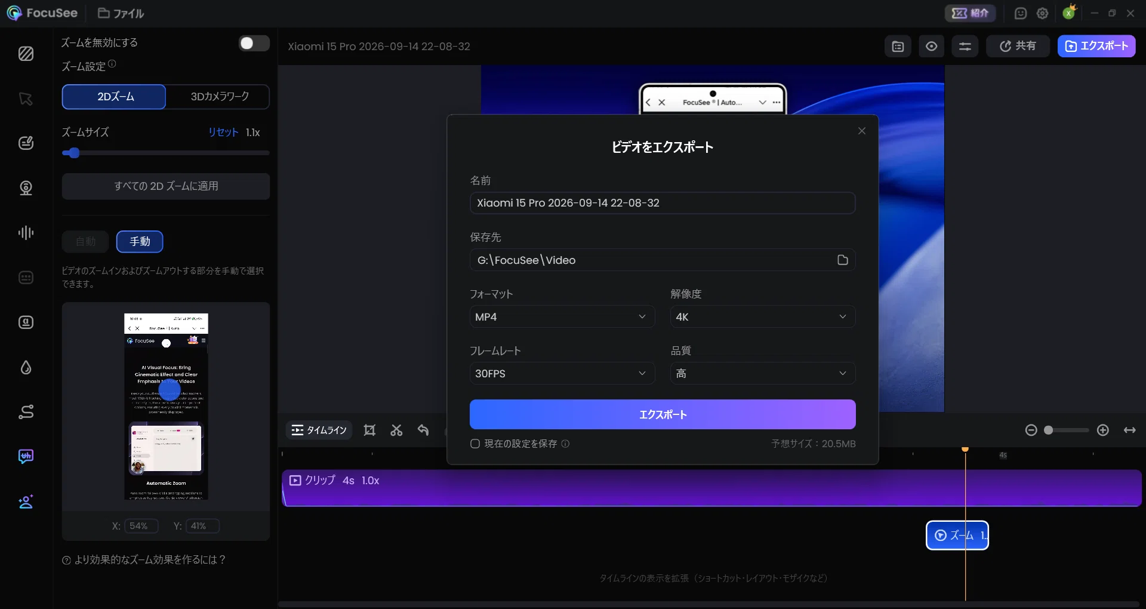This screenshot has height=609, width=1146.
Task: Open the MP4 format dropdown
Action: pyautogui.click(x=562, y=316)
